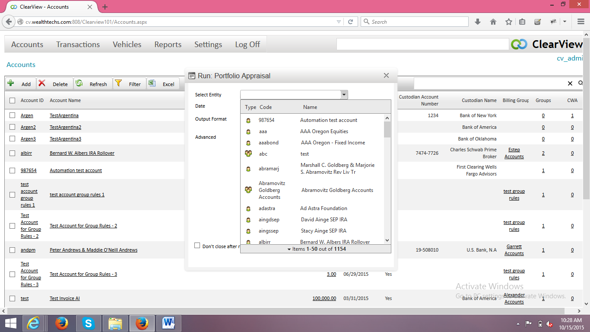Image resolution: width=590 pixels, height=332 pixels.
Task: Select the account icon for code 987654
Action: click(x=248, y=121)
